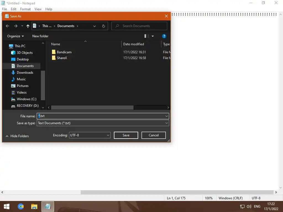283x212 pixels.
Task: Open Notepad Format menu
Action: [x=25, y=9]
